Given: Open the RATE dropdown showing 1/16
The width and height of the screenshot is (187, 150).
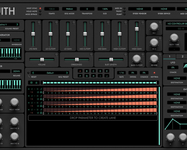Looking at the screenshot, I should [x=122, y=73].
